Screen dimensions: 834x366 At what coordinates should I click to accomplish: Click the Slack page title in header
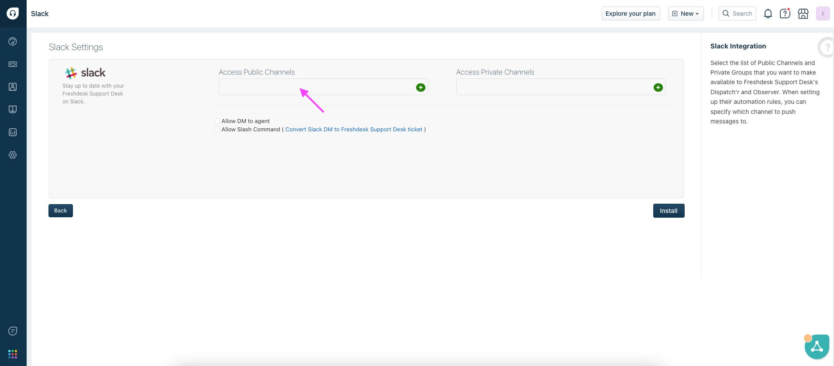(40, 14)
